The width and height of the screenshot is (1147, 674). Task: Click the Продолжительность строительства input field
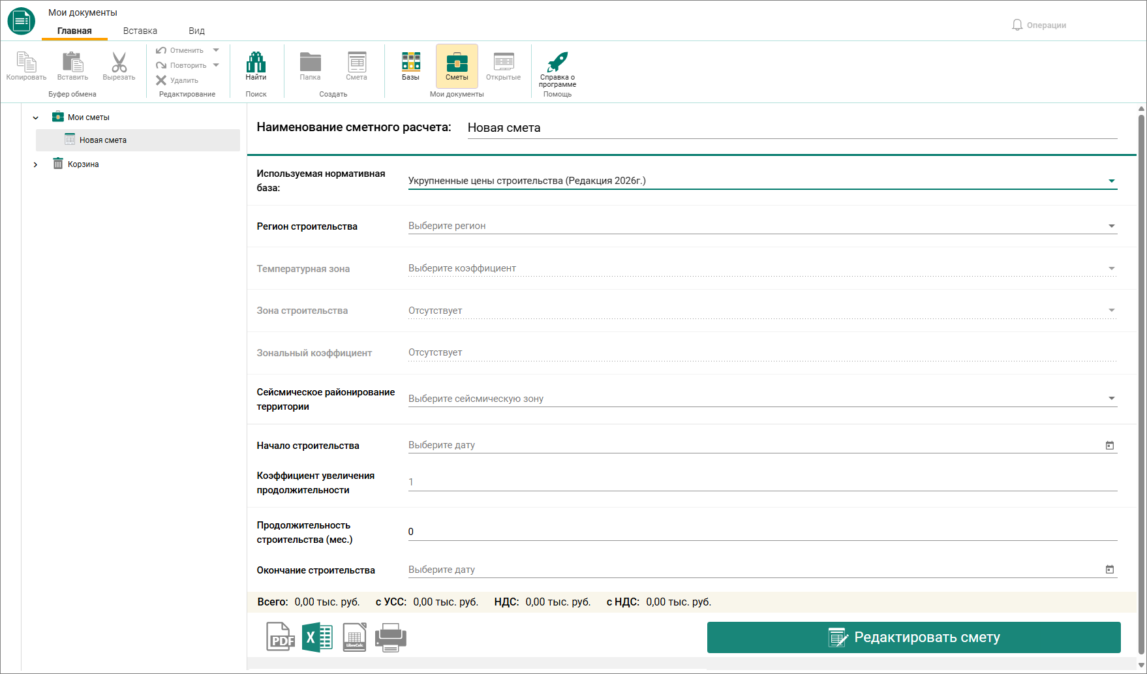763,532
